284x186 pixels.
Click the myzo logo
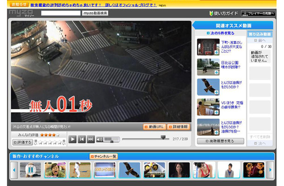tap(21, 13)
